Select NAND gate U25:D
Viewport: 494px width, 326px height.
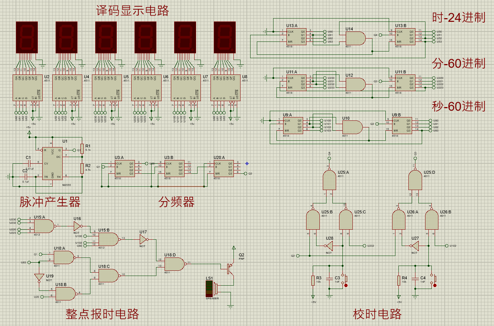[415, 179]
